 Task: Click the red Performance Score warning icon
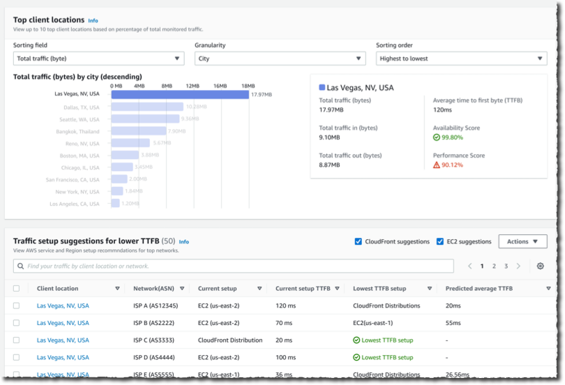pyautogui.click(x=437, y=165)
